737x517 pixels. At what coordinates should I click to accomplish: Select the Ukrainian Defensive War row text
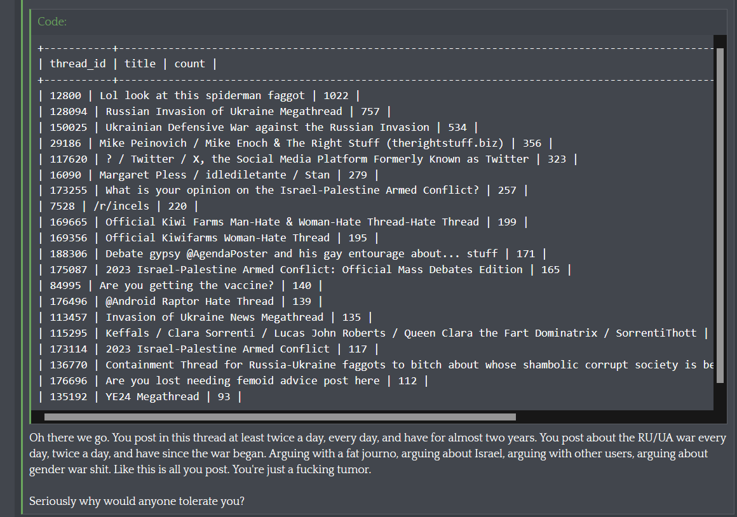pyautogui.click(x=267, y=127)
